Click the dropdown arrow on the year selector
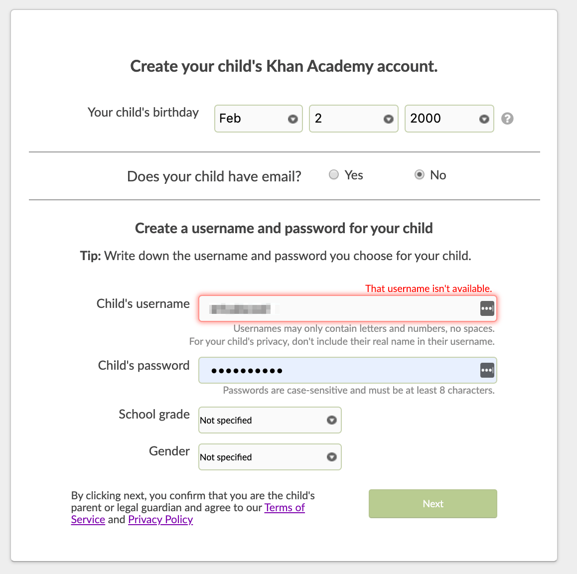577x574 pixels. pyautogui.click(x=484, y=119)
